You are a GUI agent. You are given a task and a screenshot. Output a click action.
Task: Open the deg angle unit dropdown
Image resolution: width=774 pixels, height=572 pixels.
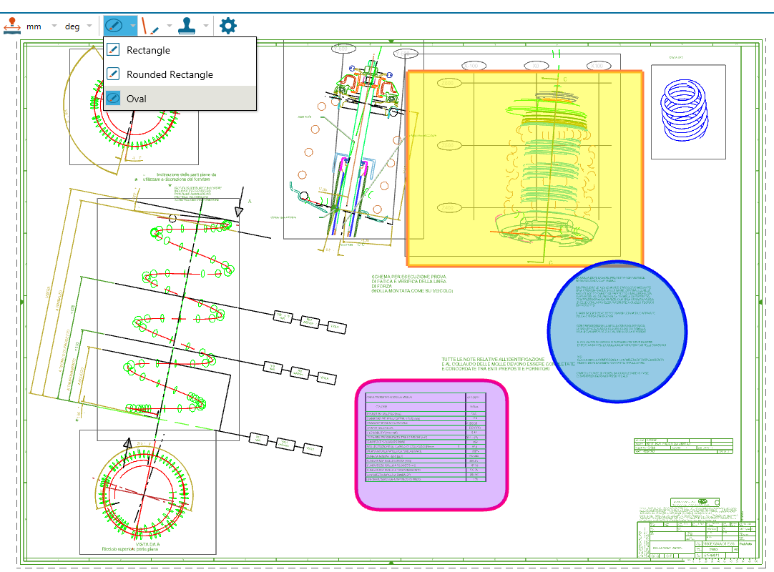coord(80,26)
